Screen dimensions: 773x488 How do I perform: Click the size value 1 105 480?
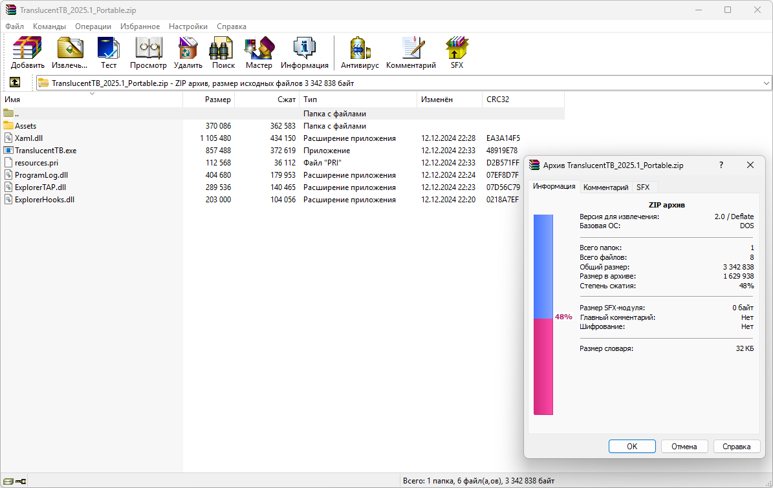pyautogui.click(x=215, y=138)
